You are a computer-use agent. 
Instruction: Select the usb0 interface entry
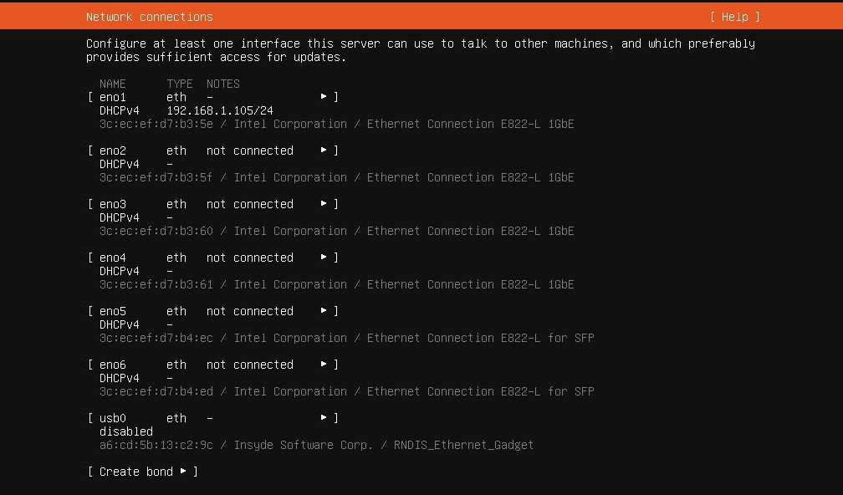click(x=113, y=418)
